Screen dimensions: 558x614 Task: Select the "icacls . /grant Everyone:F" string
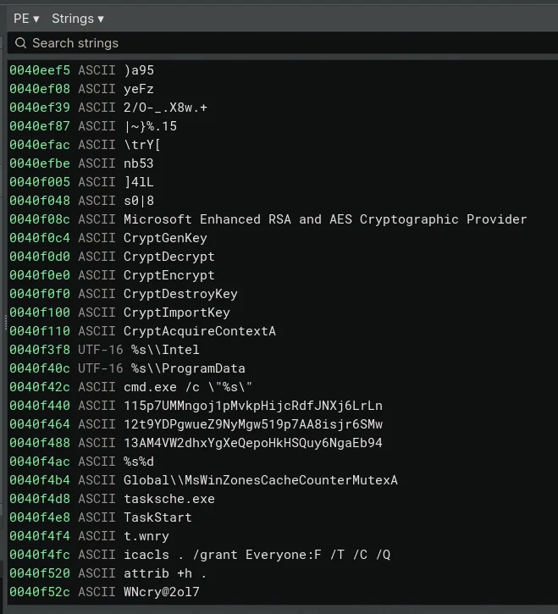[x=257, y=555]
